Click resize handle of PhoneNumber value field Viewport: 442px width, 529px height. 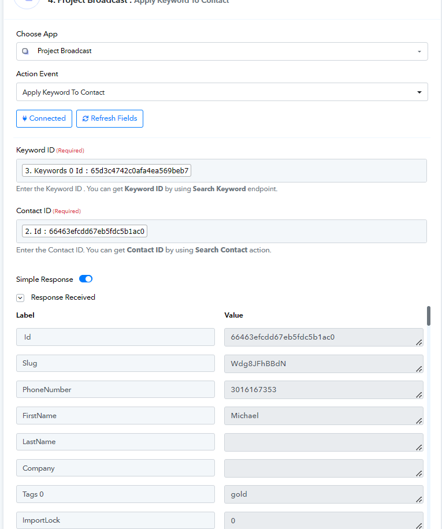click(x=419, y=394)
